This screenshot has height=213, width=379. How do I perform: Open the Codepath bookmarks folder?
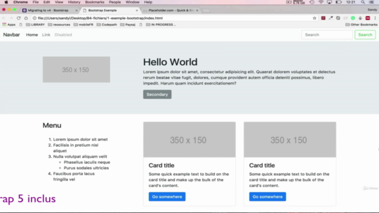click(x=107, y=25)
